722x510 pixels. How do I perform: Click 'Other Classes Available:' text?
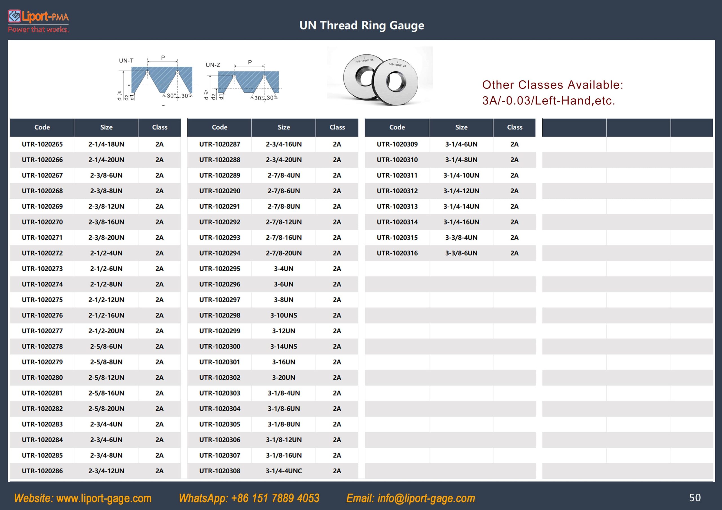552,85
